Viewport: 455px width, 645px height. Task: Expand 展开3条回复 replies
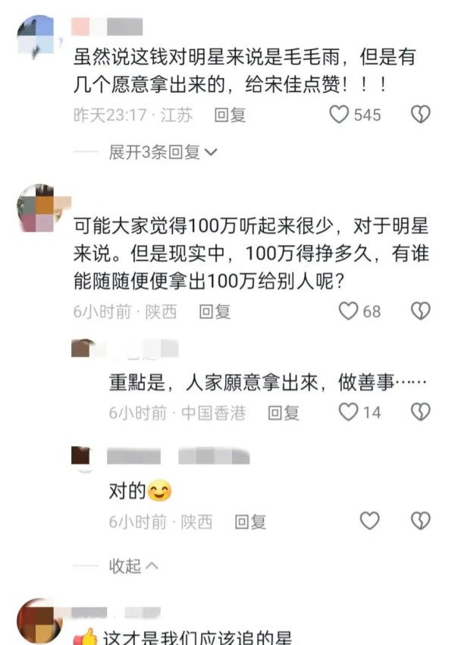(x=163, y=153)
